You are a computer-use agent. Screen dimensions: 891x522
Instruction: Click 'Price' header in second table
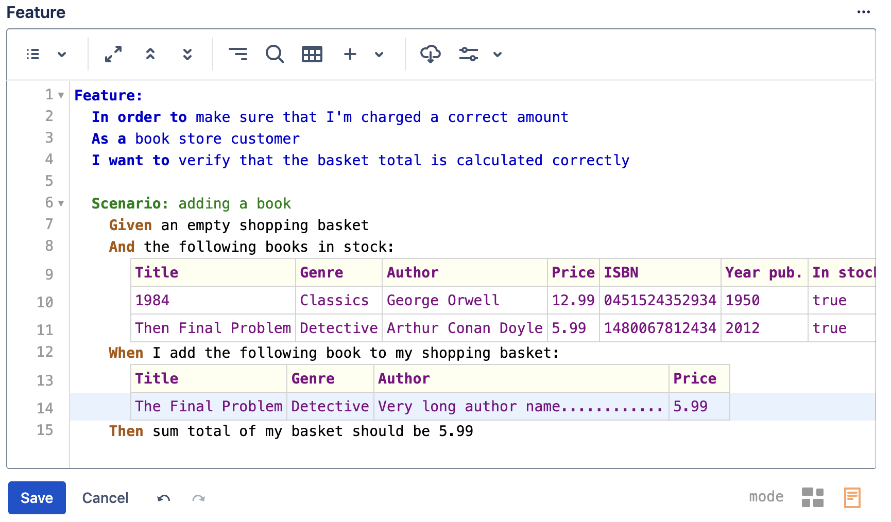(699, 378)
